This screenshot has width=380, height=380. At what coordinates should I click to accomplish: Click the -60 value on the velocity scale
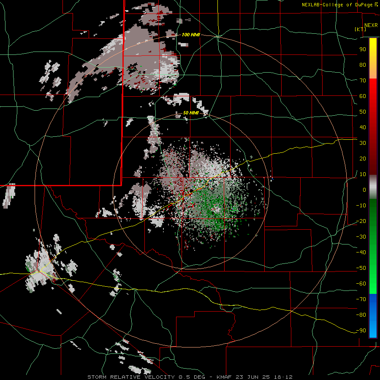click(361, 284)
